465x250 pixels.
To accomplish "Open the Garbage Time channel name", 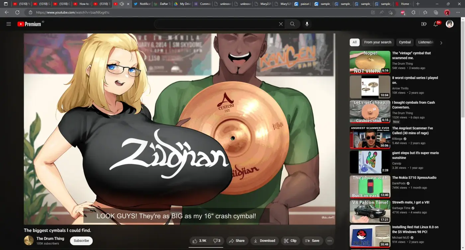I will (402, 208).
